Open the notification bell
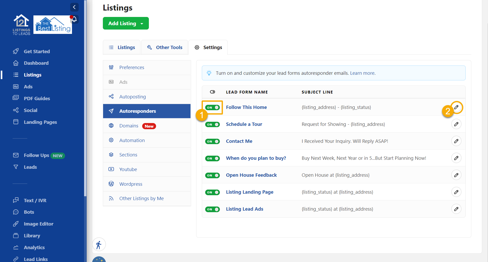The image size is (488, 262). 74,19
